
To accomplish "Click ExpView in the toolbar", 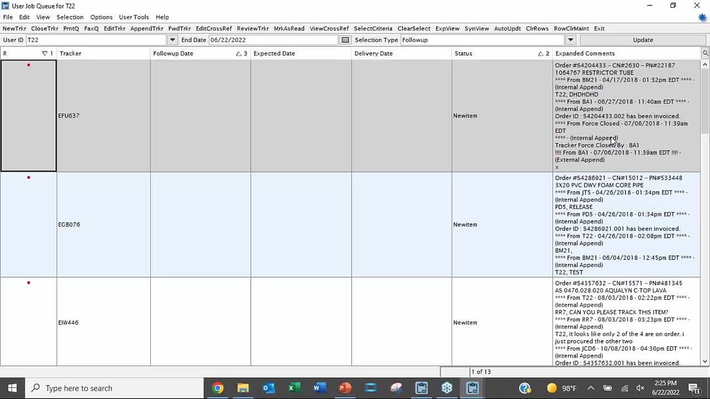I will pyautogui.click(x=448, y=28).
